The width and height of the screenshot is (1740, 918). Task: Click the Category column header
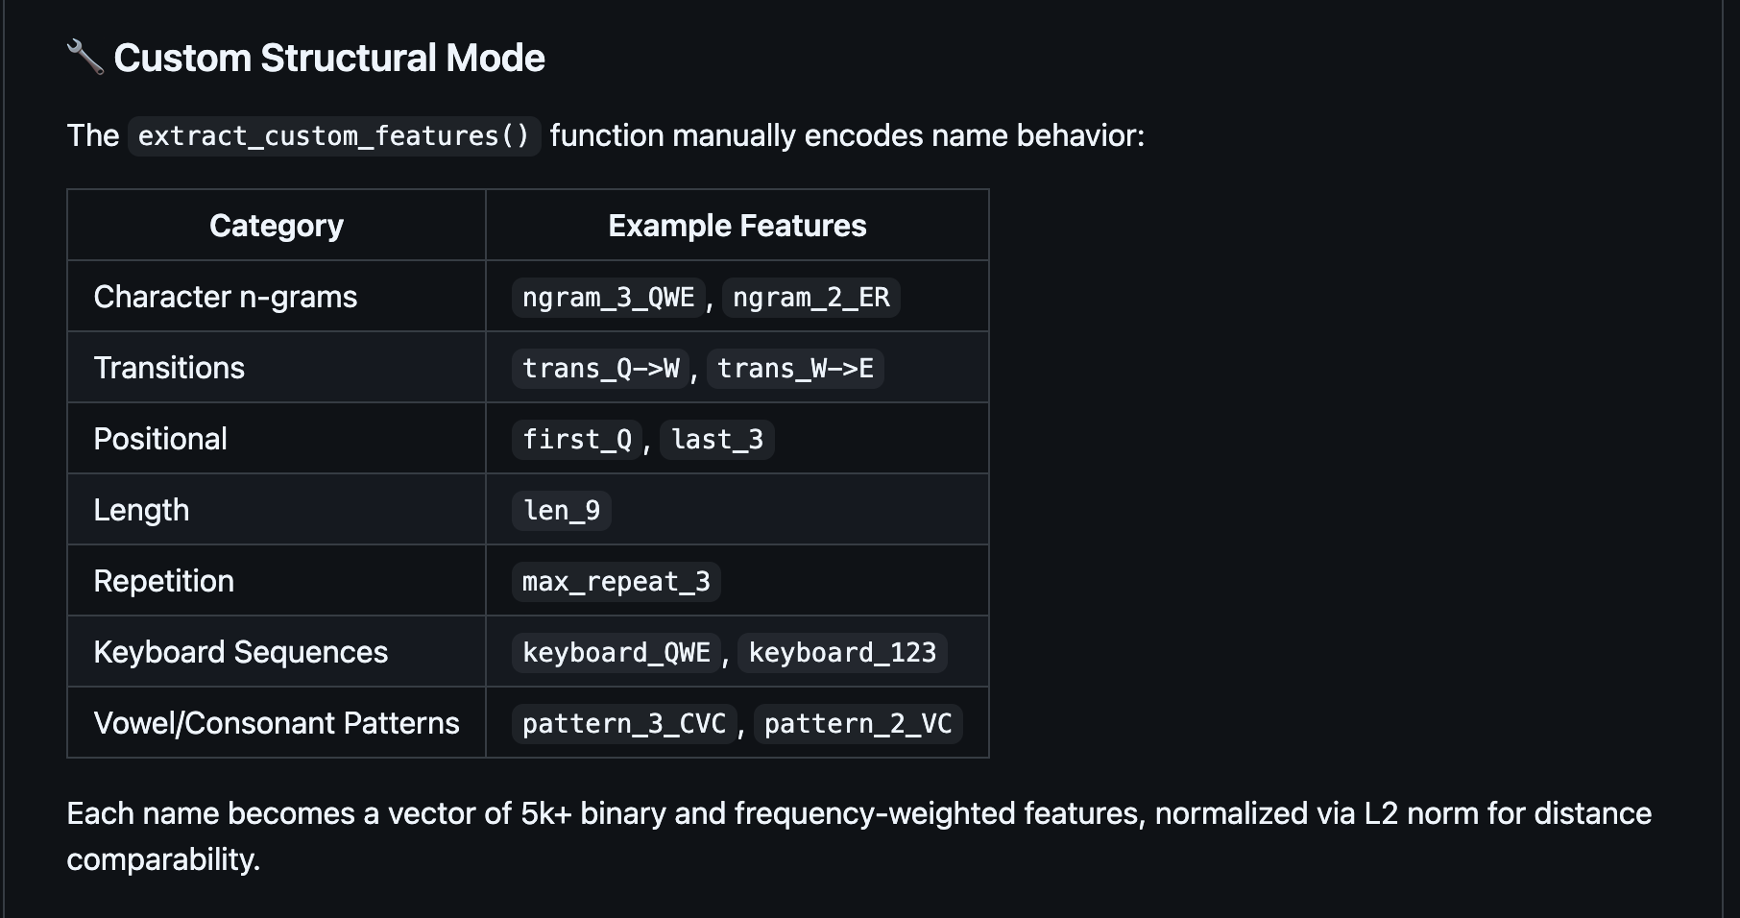click(x=277, y=226)
